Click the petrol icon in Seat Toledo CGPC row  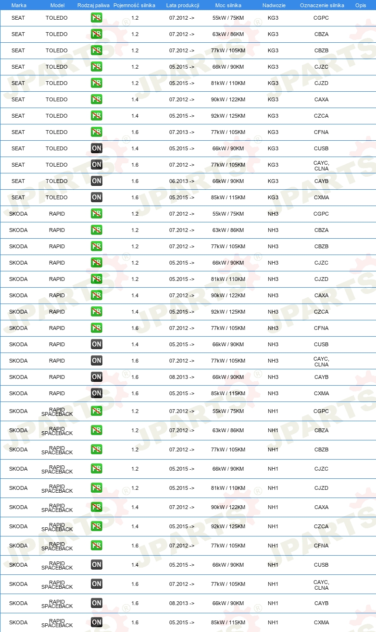tap(97, 18)
